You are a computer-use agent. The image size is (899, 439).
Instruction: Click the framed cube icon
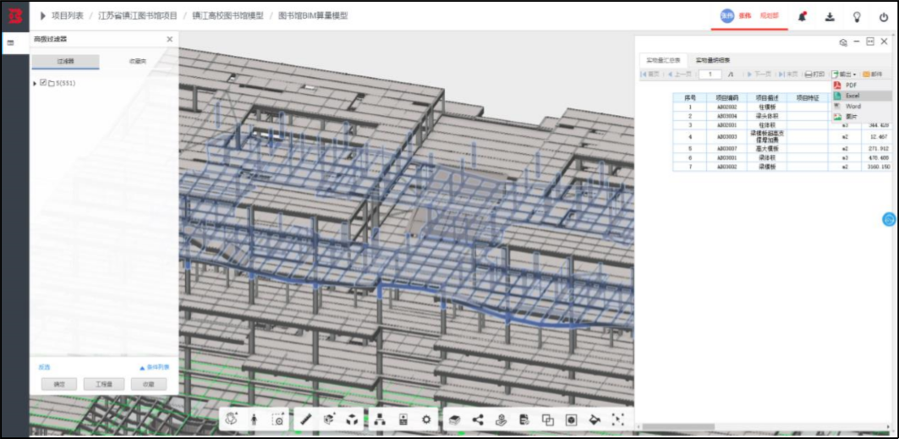571,420
